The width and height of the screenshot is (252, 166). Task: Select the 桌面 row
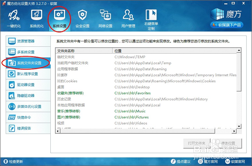(146, 87)
